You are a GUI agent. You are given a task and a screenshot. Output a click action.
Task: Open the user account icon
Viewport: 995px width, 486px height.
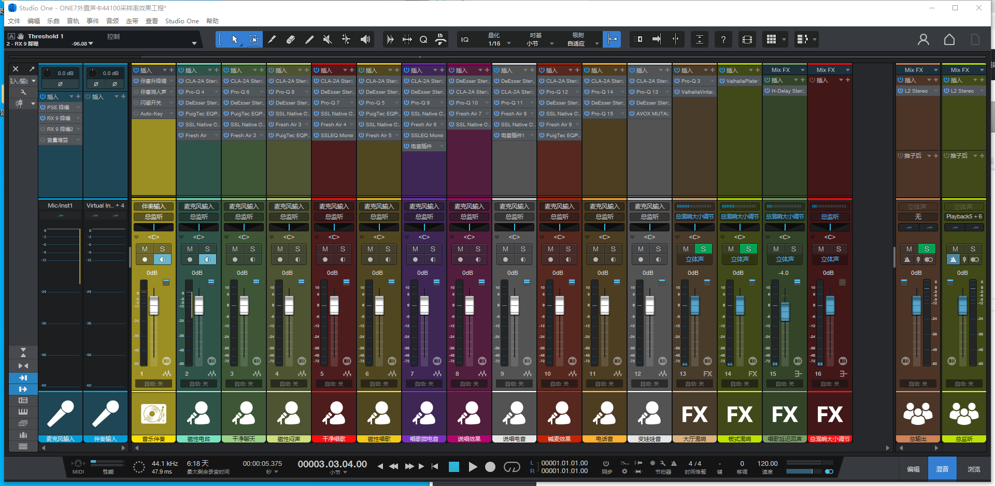[923, 39]
